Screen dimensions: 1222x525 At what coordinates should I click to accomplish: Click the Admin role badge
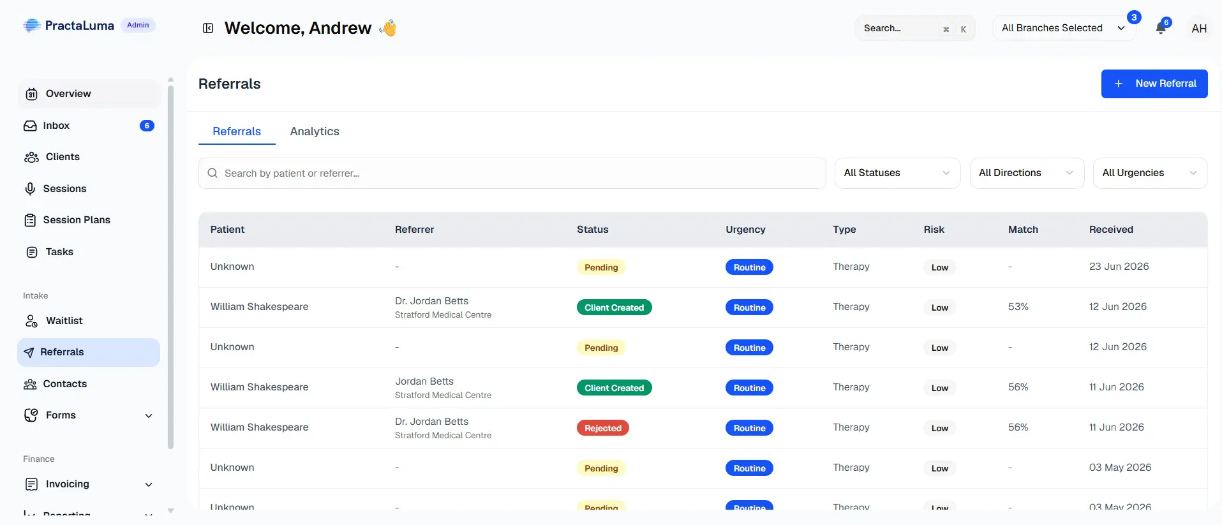[138, 25]
